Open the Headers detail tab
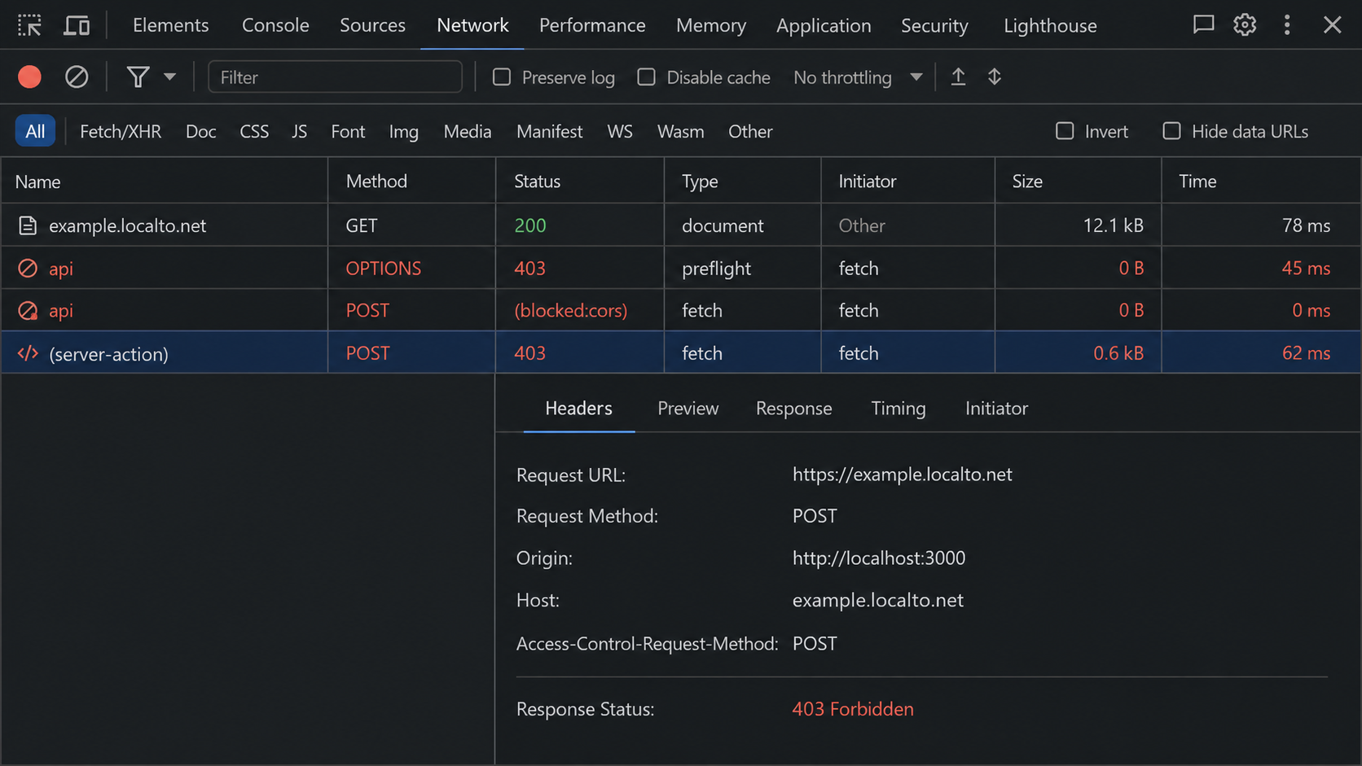This screenshot has width=1362, height=766. (578, 408)
